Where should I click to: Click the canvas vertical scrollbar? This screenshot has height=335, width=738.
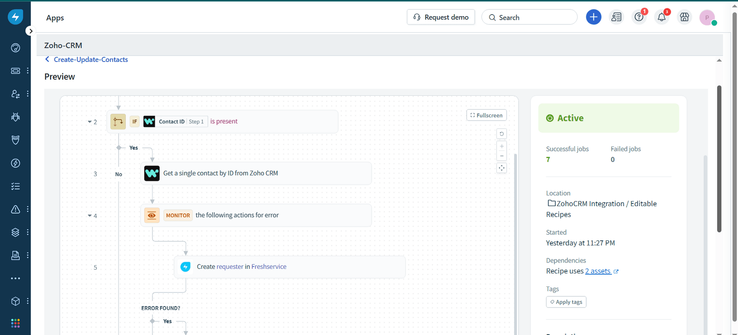point(515,244)
